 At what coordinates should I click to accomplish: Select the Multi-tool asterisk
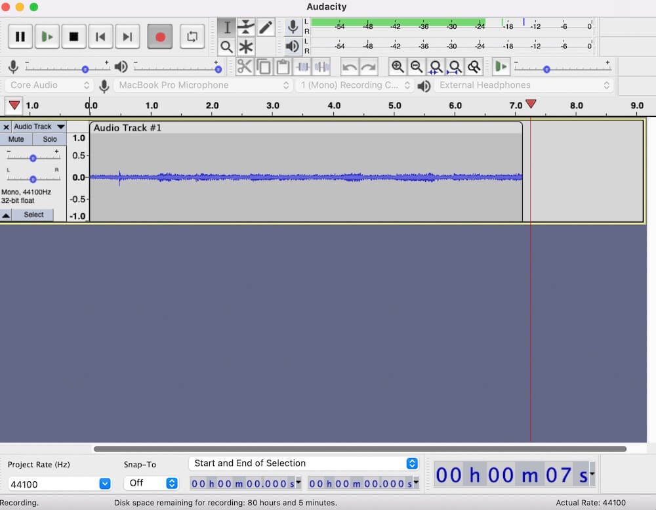[246, 47]
